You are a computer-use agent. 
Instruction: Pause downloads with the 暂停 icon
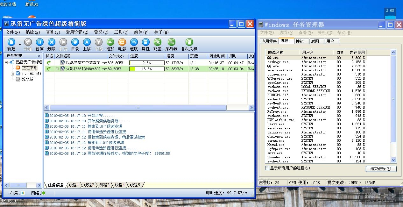pyautogui.click(x=39, y=42)
